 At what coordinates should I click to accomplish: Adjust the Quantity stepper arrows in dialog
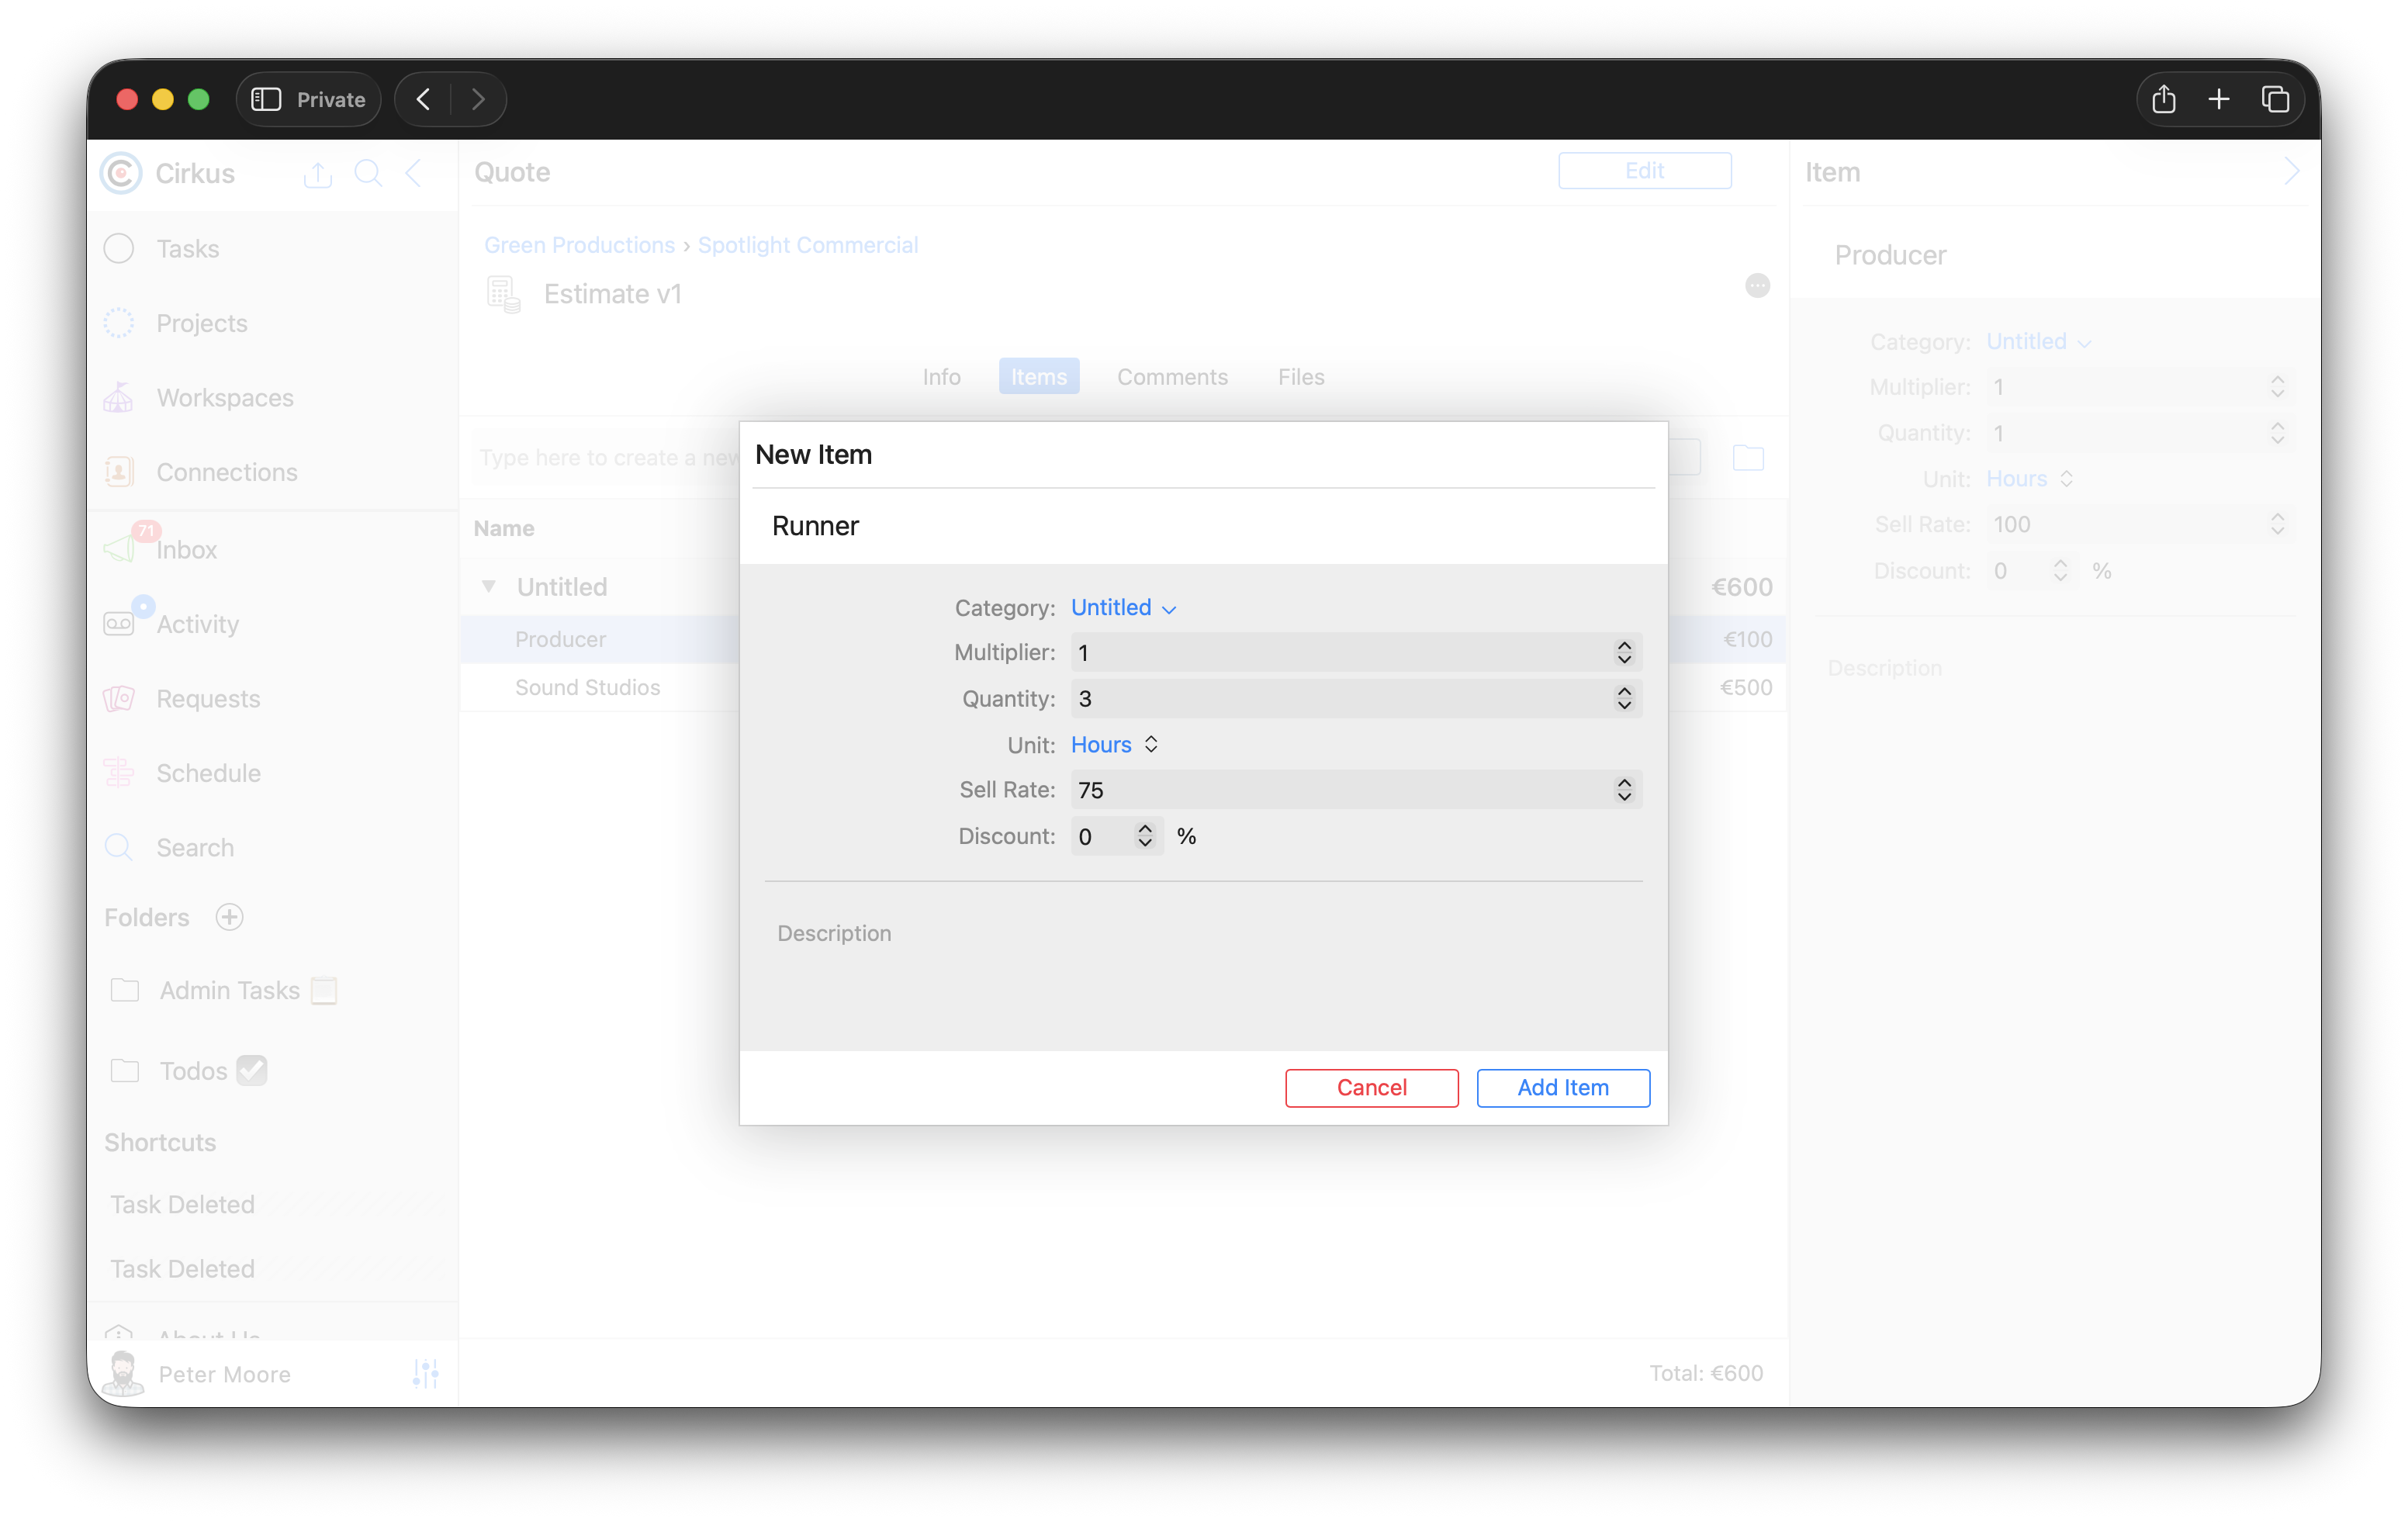[1624, 698]
